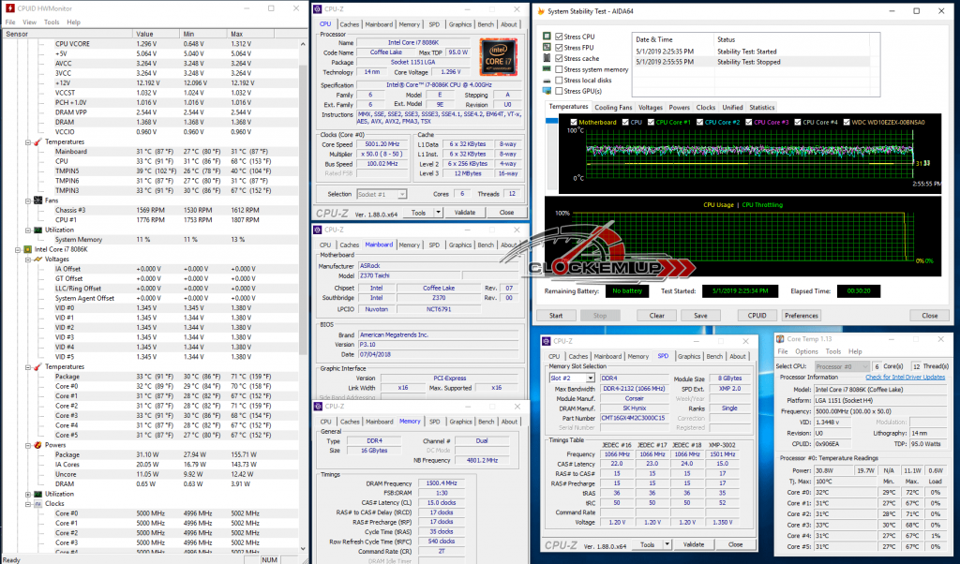960x564 pixels.
Task: Open Check for Intel Driver Updates link
Action: [x=905, y=378]
